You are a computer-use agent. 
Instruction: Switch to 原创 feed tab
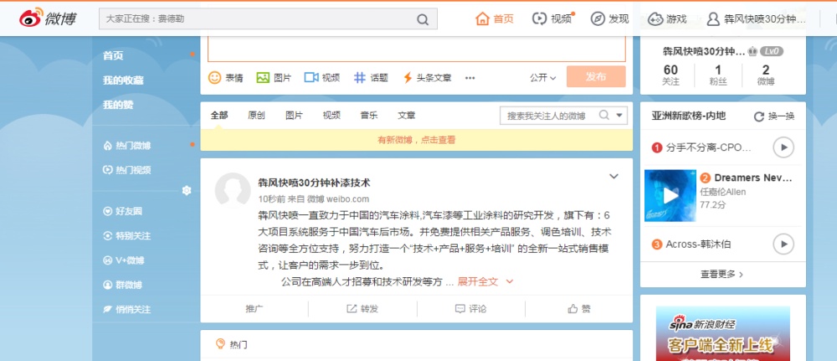pos(256,116)
